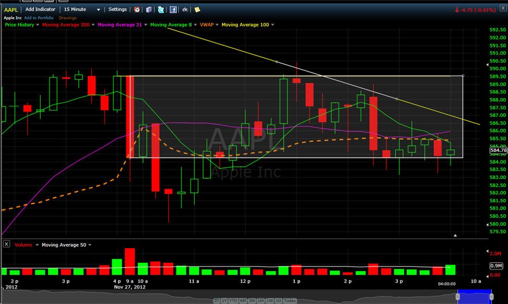Click trendline handle at right end of white segment
This screenshot has height=304, width=508.
point(397,99)
